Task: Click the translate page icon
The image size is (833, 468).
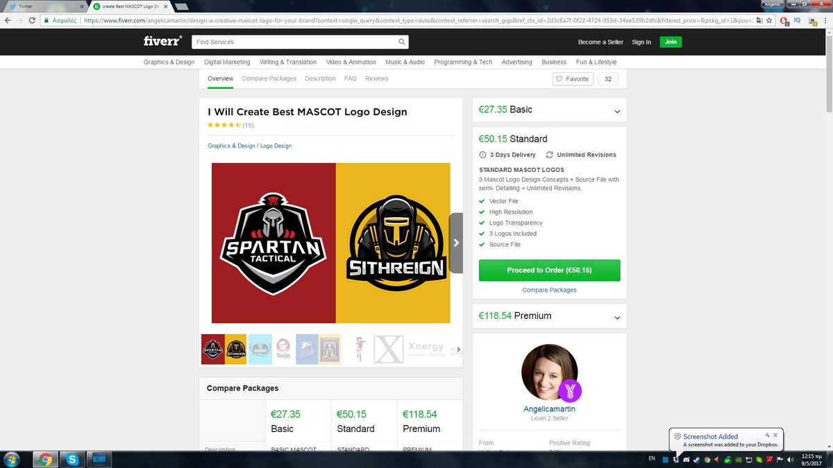Action: coord(759,21)
